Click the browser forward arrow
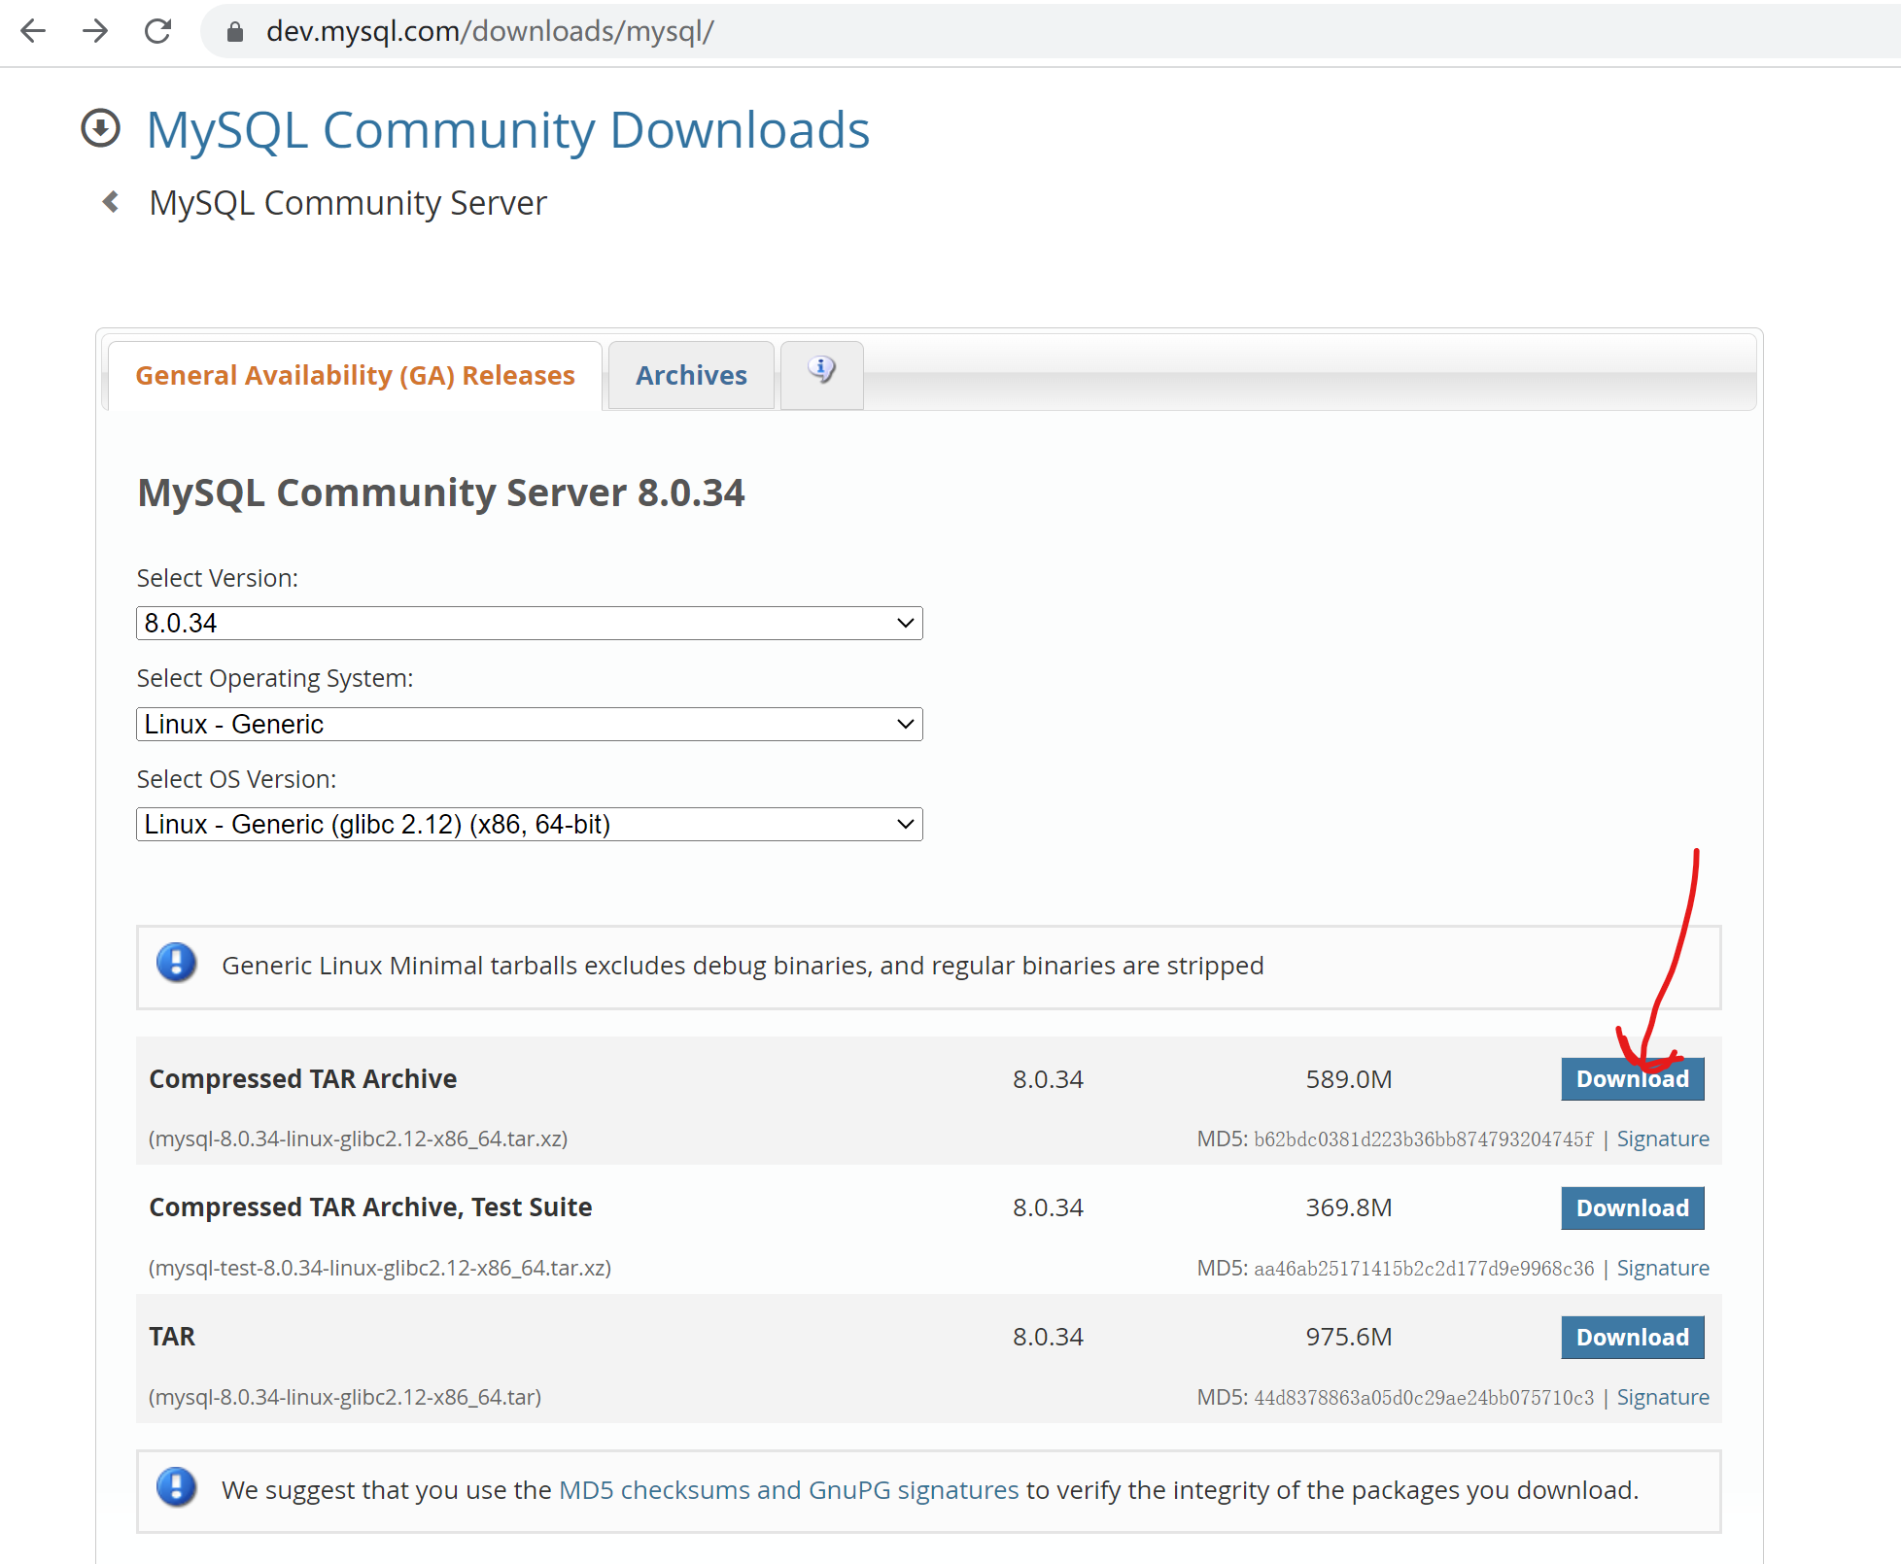1901x1564 pixels. (x=95, y=31)
